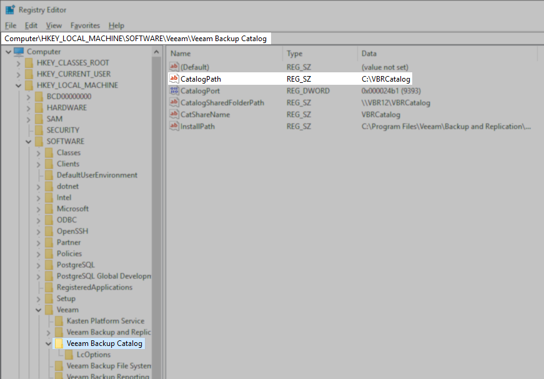Select the Computer icon in tree
544x379 pixels.
tap(19, 52)
